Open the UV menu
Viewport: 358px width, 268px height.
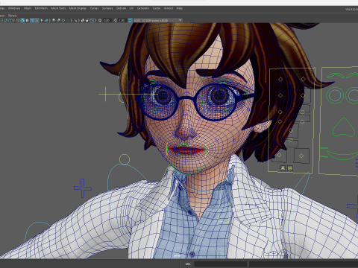131,8
